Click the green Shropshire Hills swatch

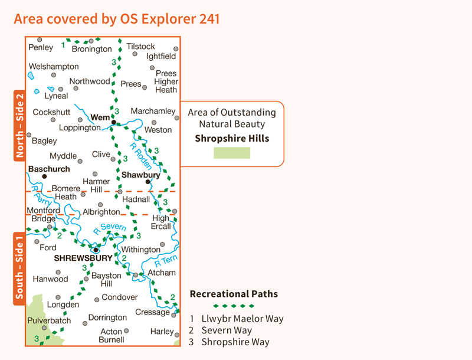coord(232,152)
